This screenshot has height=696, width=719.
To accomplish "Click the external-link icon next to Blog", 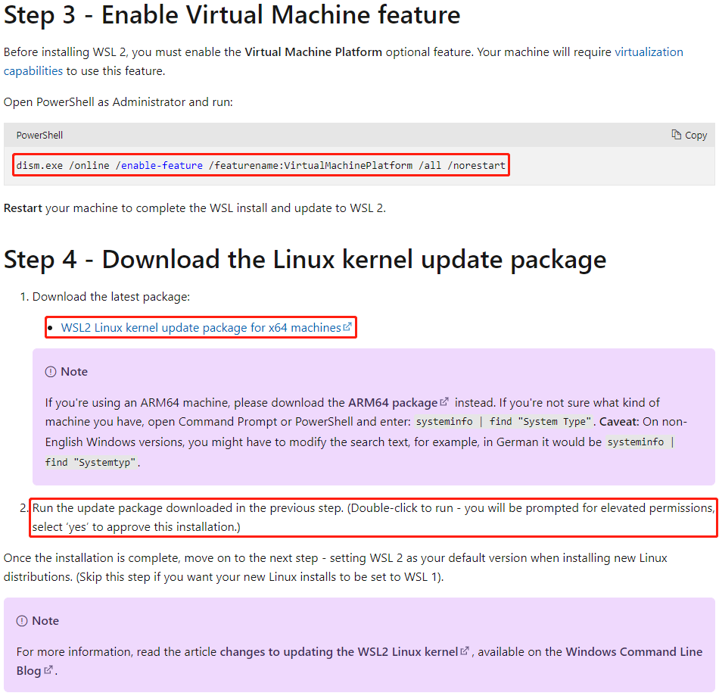I will point(48,670).
